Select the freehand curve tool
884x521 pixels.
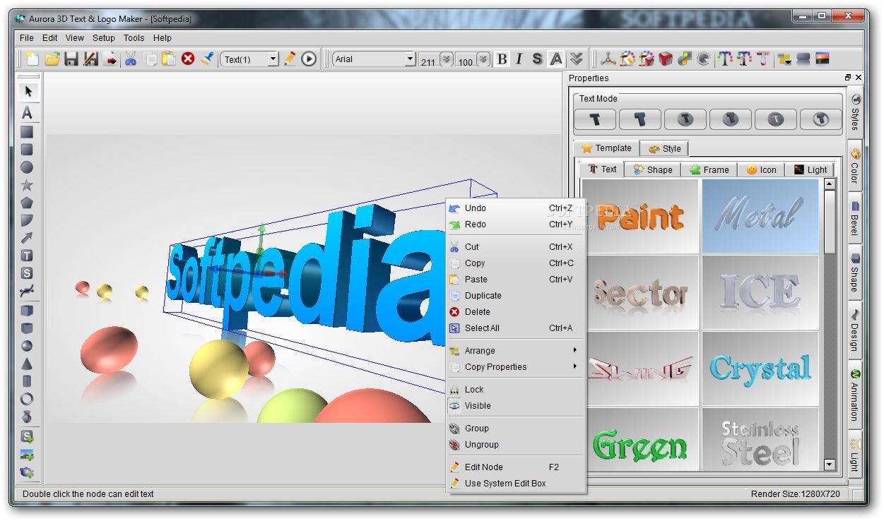coord(27,291)
